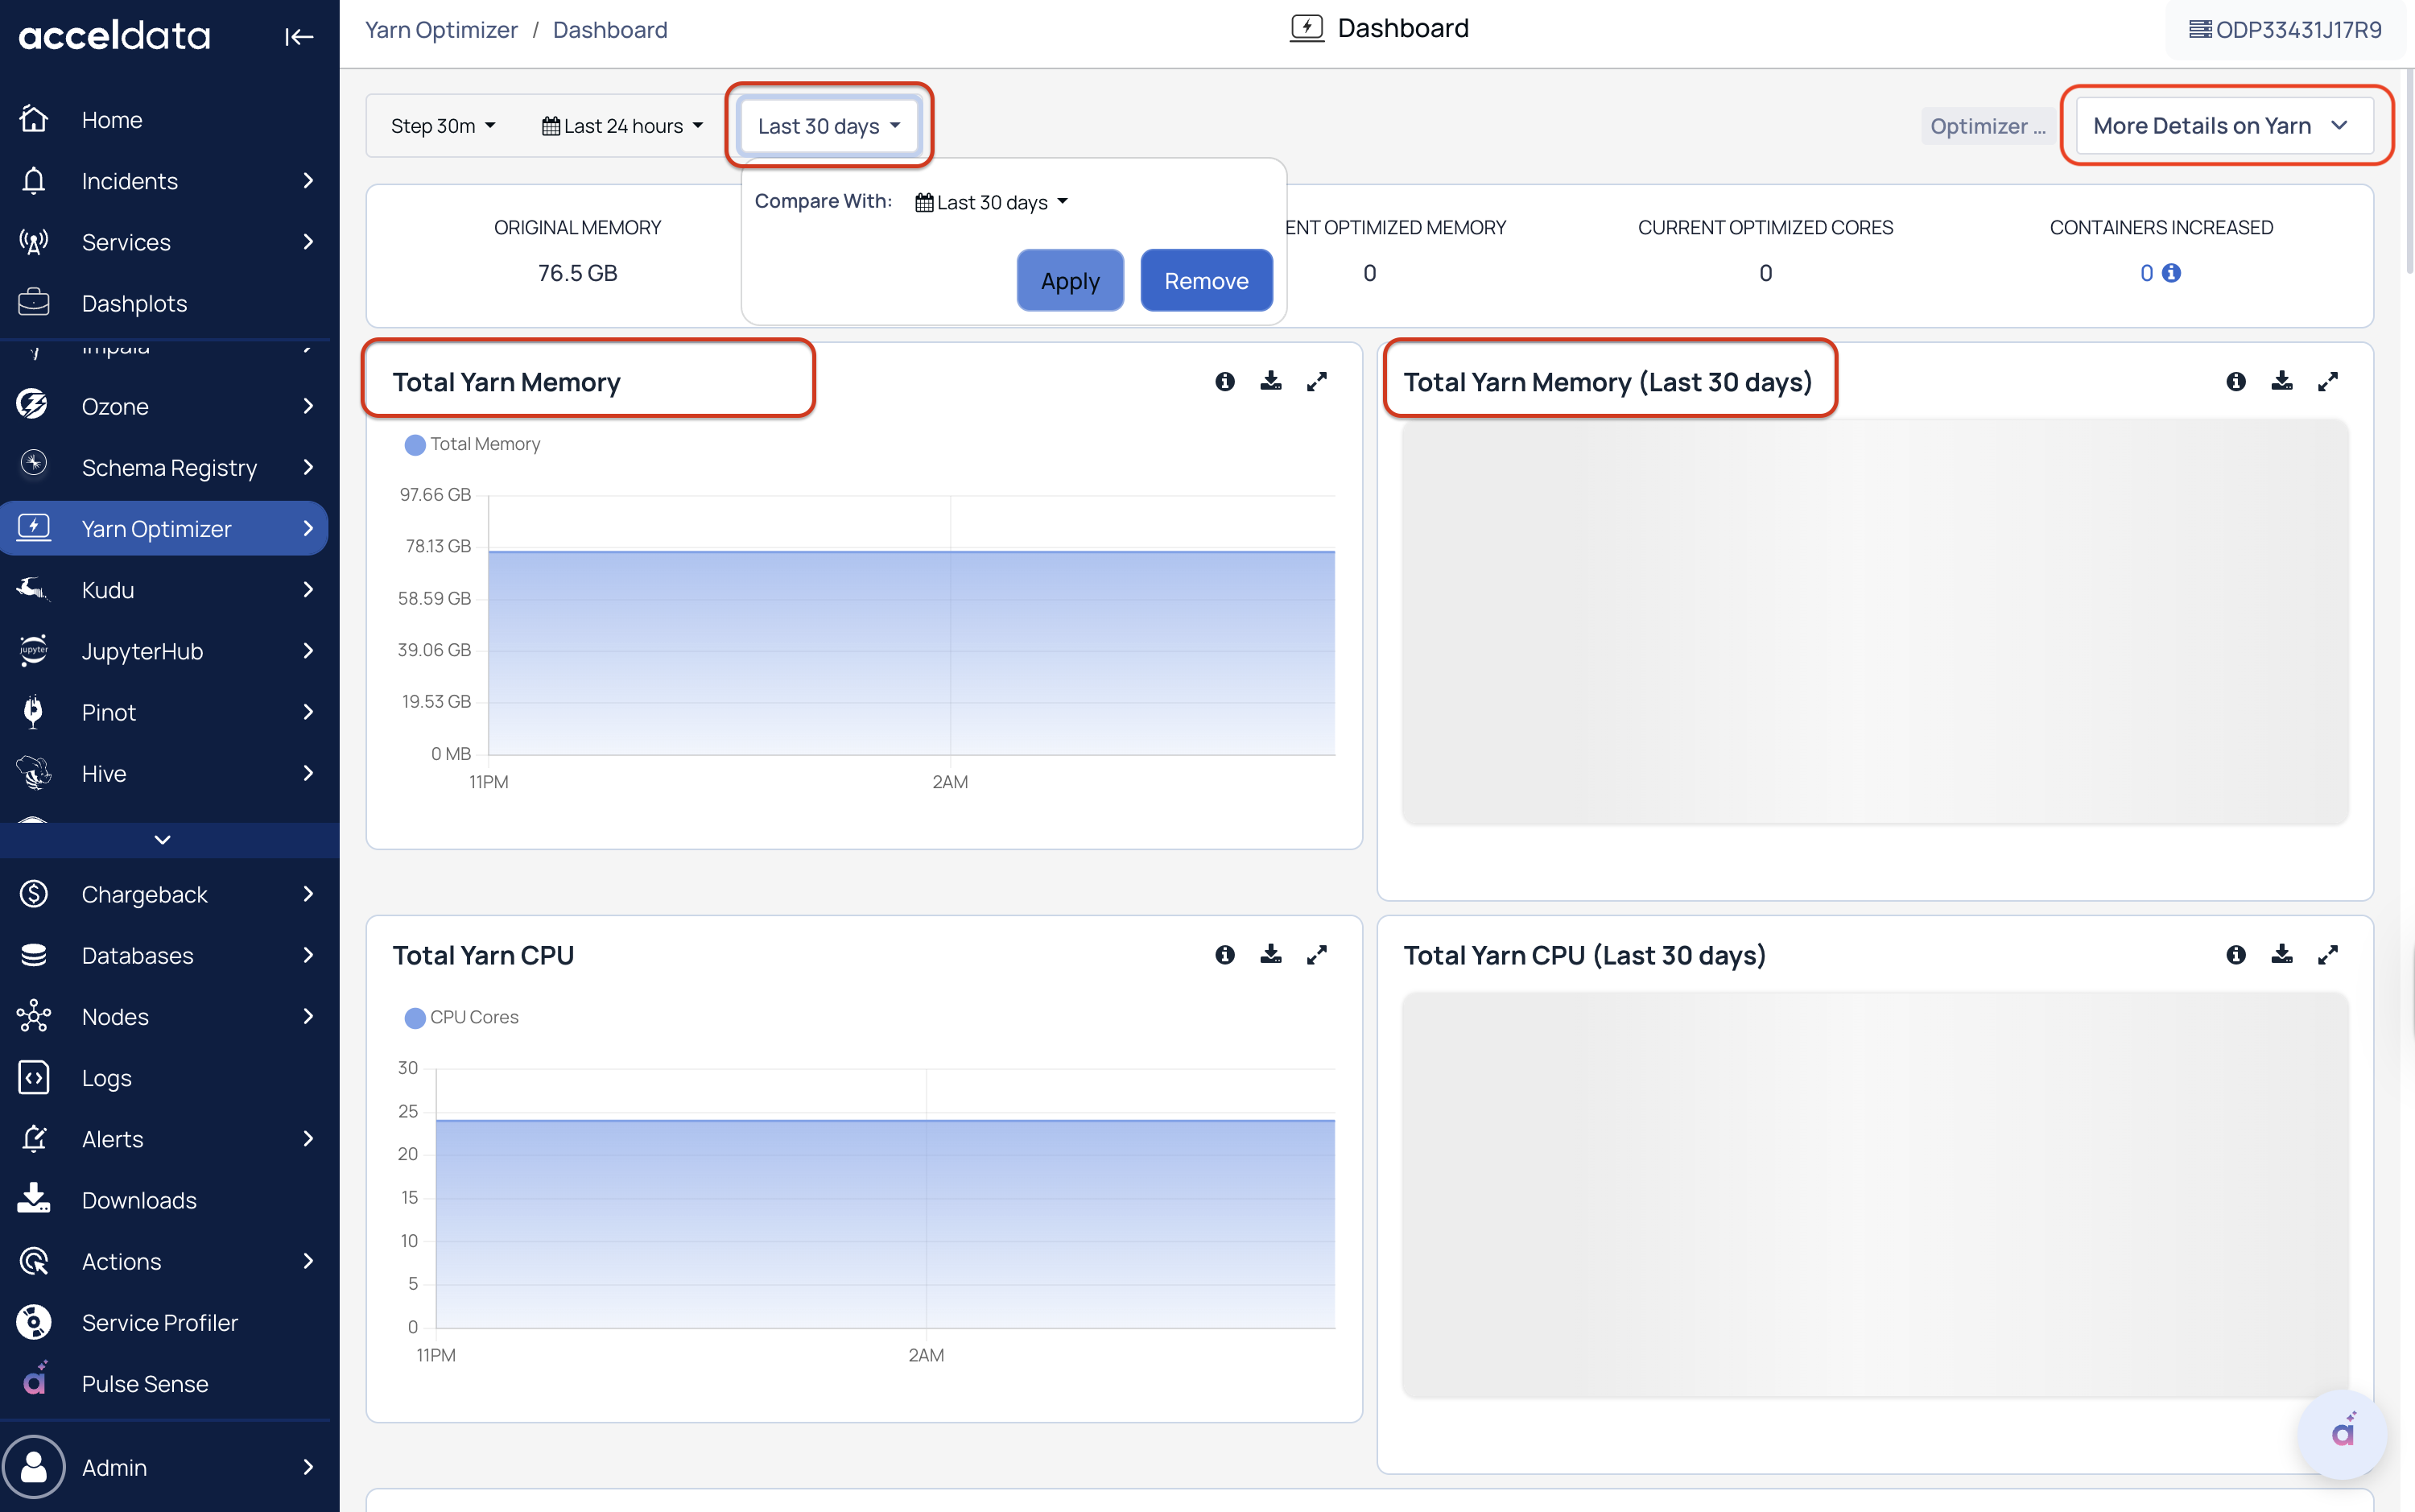Expand the Services chevron

tap(308, 242)
